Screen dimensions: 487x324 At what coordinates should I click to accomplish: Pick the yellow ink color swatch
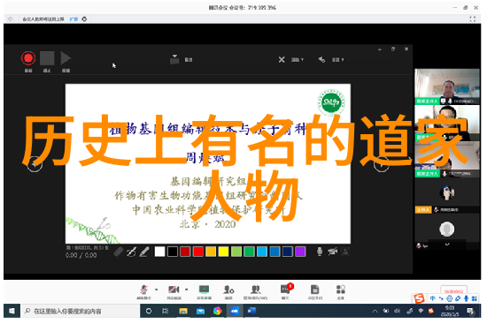[223, 252]
